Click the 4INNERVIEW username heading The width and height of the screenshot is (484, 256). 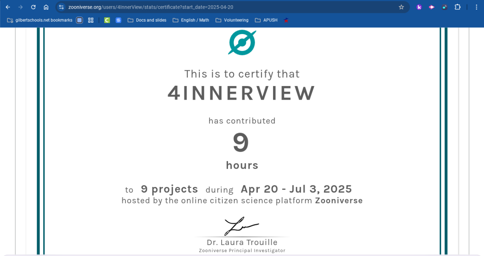(x=242, y=93)
